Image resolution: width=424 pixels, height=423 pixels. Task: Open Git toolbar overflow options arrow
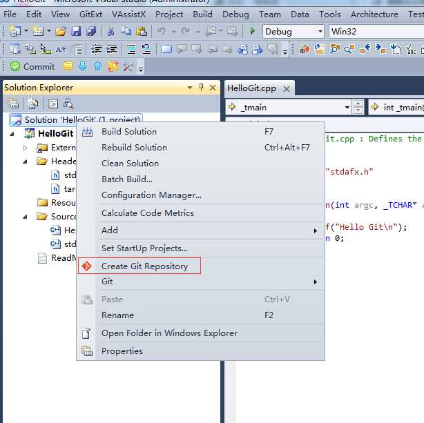pos(141,69)
